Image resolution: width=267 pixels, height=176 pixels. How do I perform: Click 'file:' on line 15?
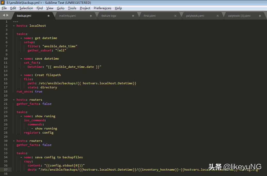click(x=28, y=79)
